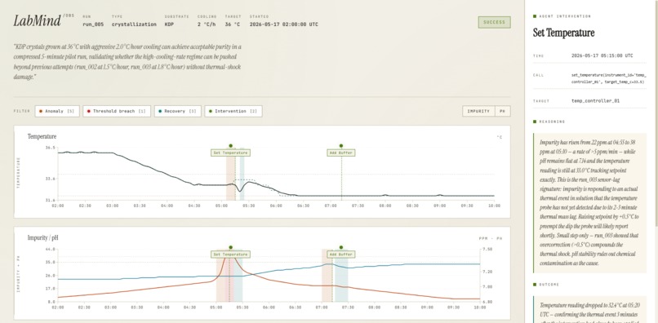Click the OUTCOME section header

(546, 285)
